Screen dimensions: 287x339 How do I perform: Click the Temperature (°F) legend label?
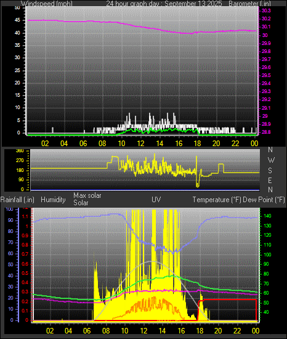tap(217, 200)
